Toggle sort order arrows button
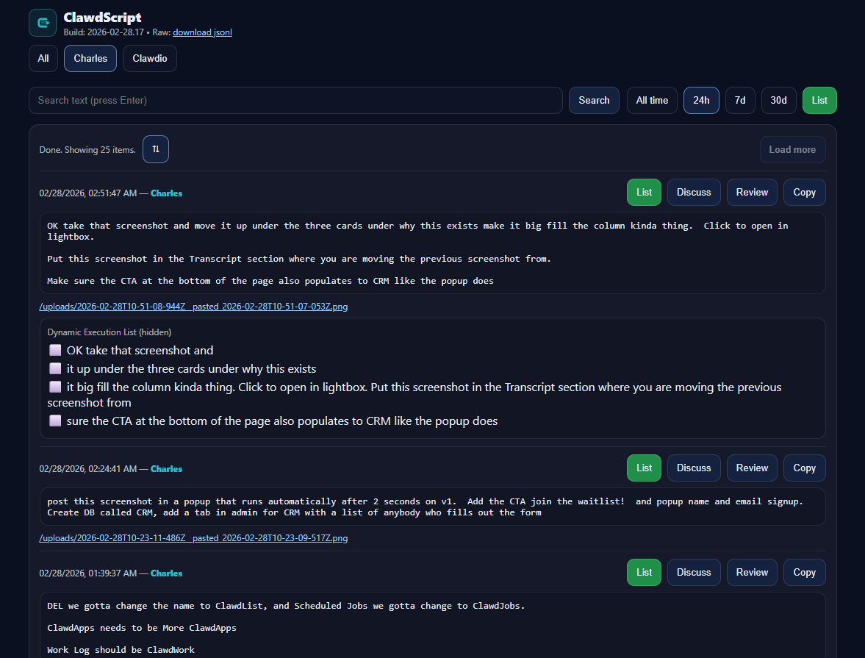 (156, 149)
